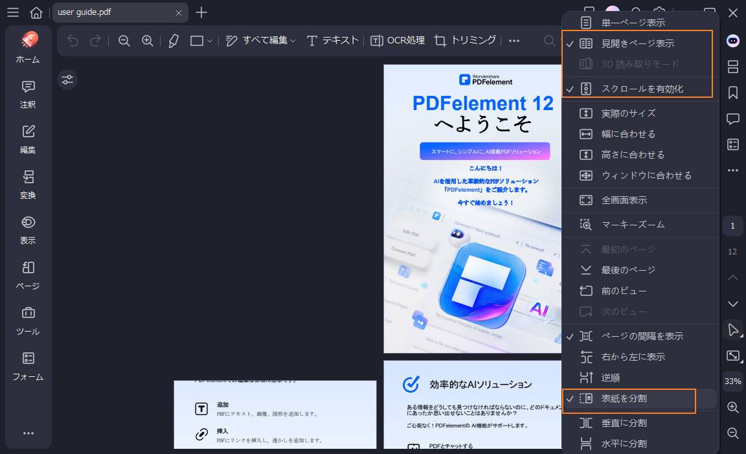Click ホーム at the top of the sidebar
Image resolution: width=746 pixels, height=454 pixels.
click(x=28, y=49)
